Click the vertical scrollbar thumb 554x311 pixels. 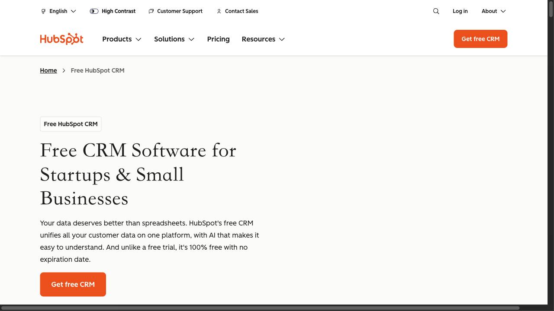(551, 10)
